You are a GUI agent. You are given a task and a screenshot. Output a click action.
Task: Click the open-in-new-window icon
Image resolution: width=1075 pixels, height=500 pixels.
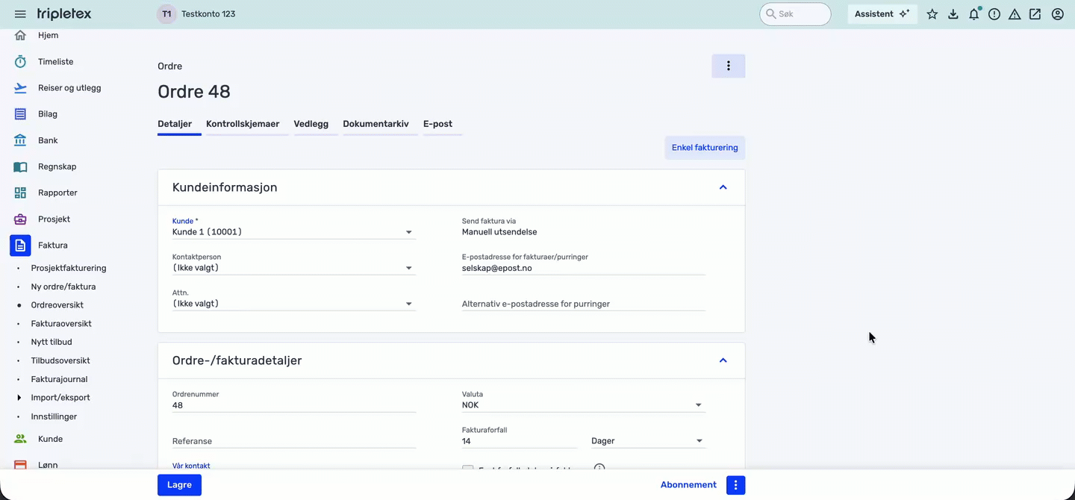pyautogui.click(x=1035, y=14)
